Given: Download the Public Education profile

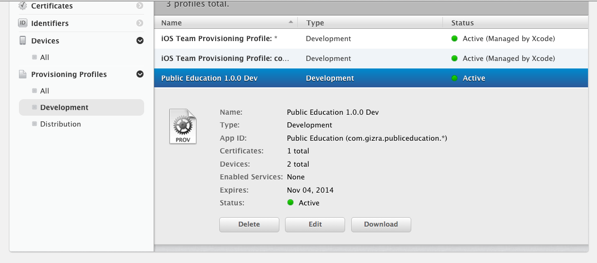Looking at the screenshot, I should (381, 224).
